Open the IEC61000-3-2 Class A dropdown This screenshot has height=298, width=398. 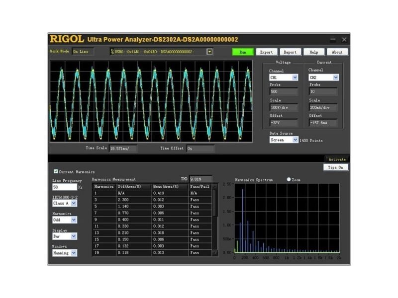click(74, 203)
